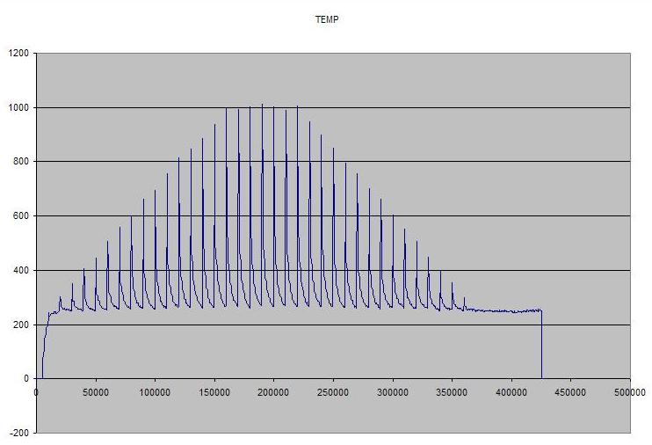This screenshot has width=652, height=445.
Task: Click the 100000 label on the X axis
Action: coord(154,390)
